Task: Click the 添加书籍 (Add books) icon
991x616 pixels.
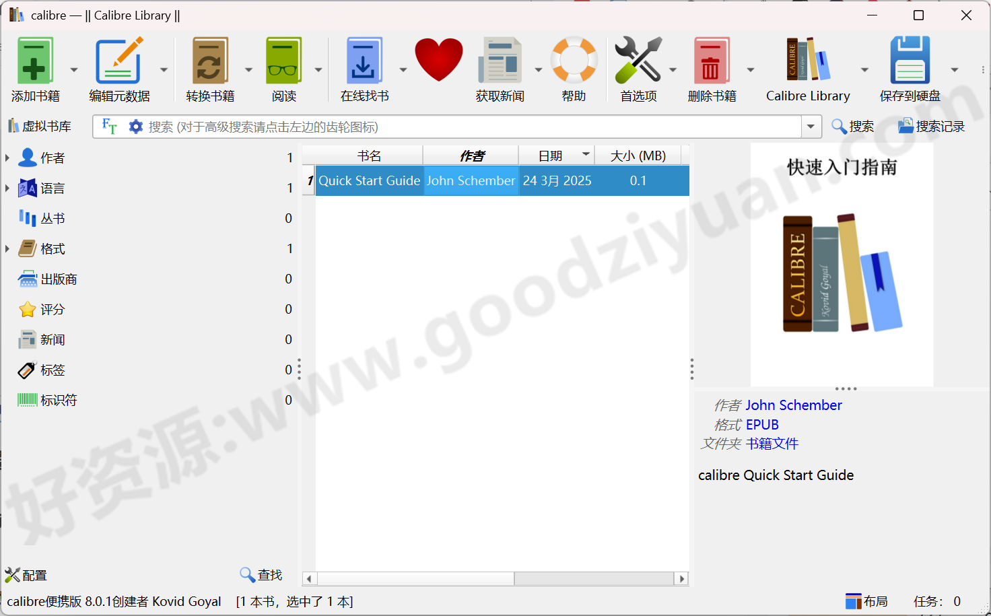Action: tap(36, 60)
